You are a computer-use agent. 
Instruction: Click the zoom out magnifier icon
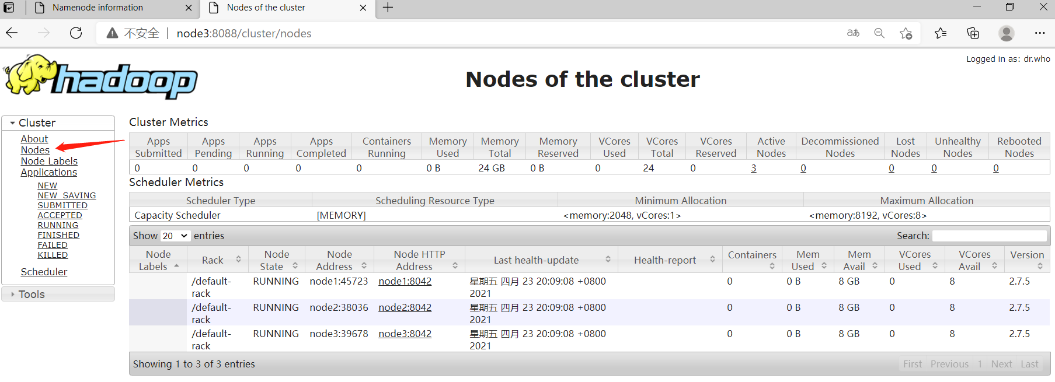click(x=879, y=33)
